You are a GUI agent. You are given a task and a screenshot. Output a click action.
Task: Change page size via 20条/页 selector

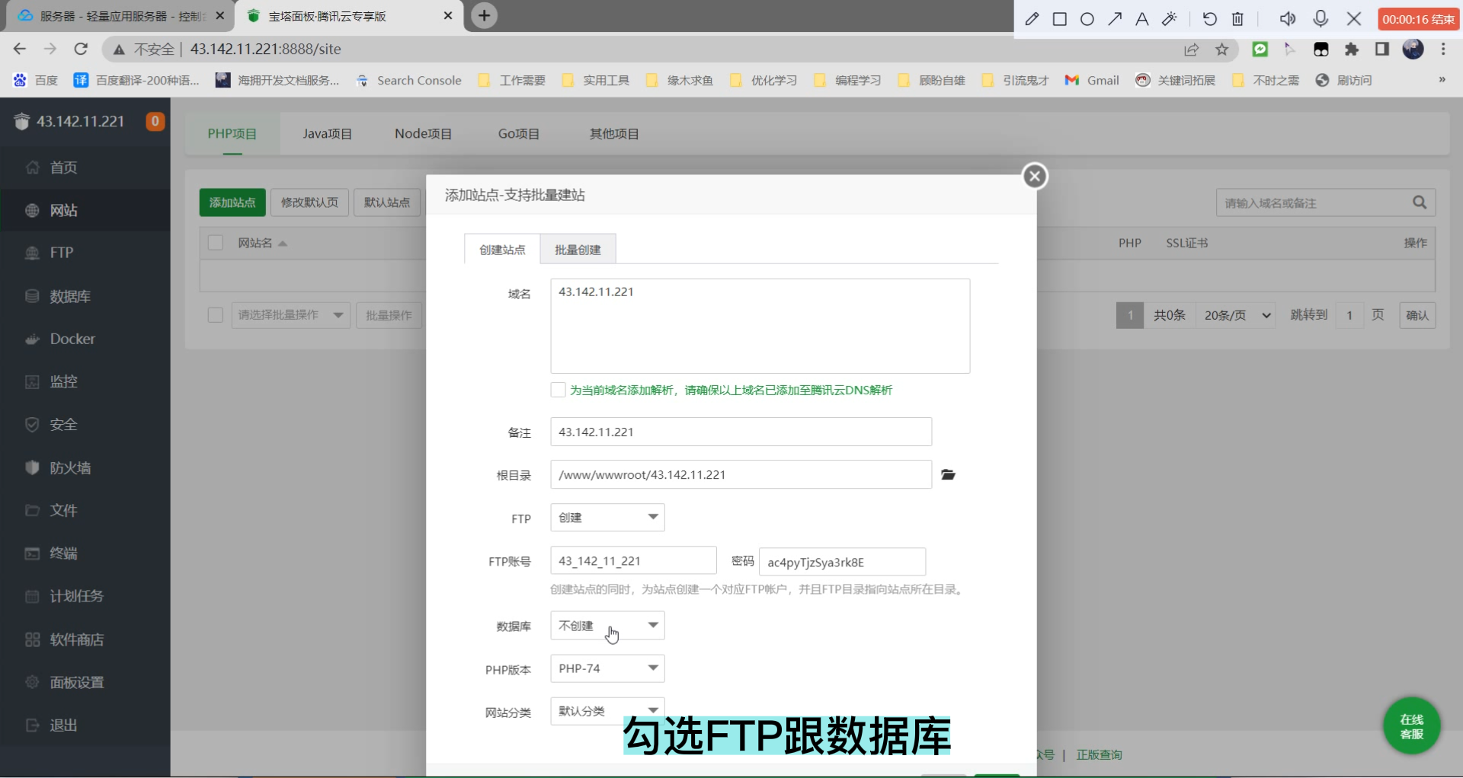1235,314
